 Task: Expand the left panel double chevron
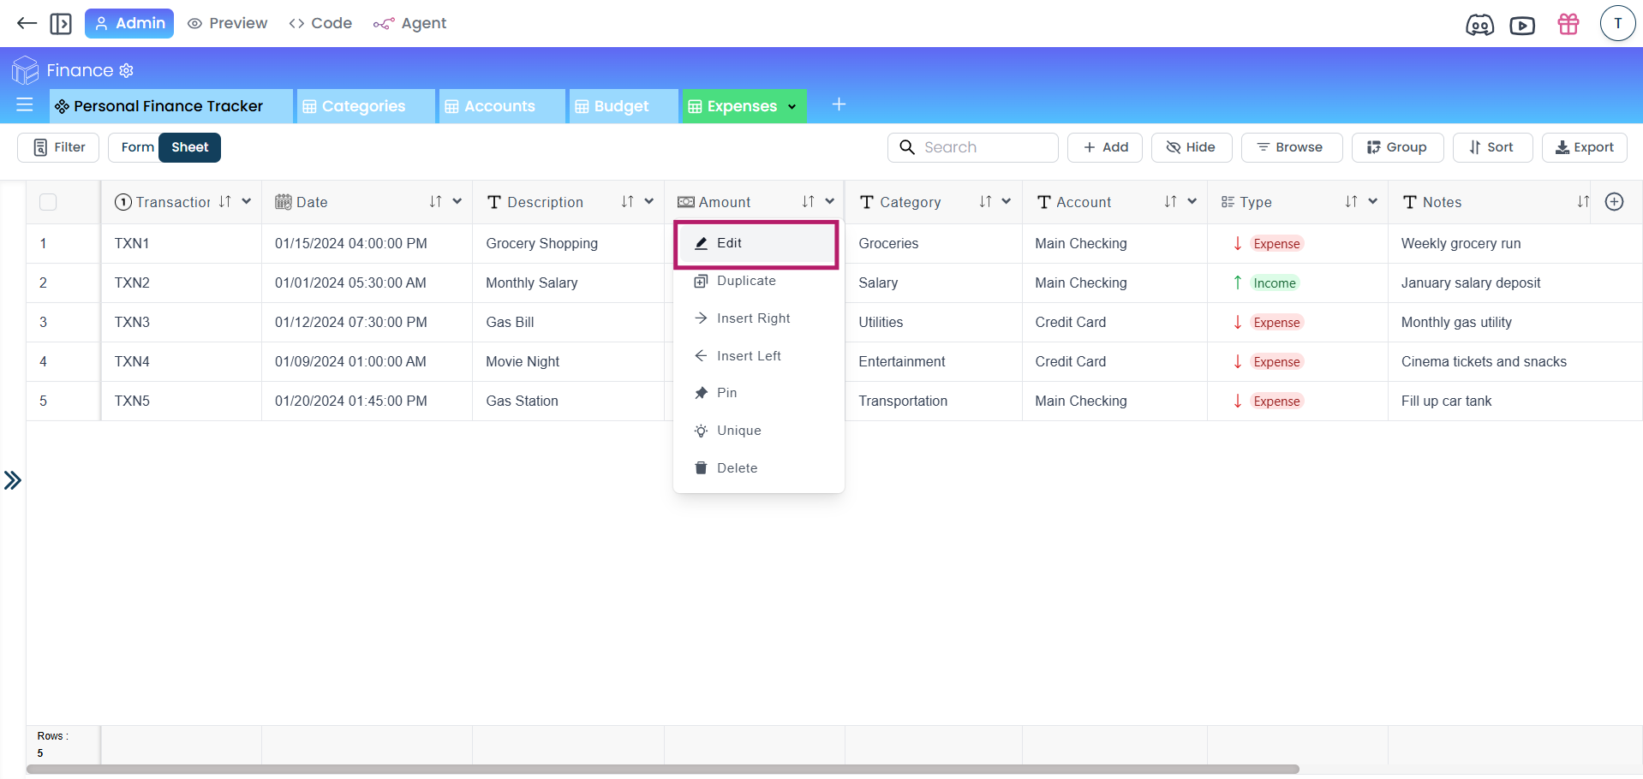tap(12, 480)
